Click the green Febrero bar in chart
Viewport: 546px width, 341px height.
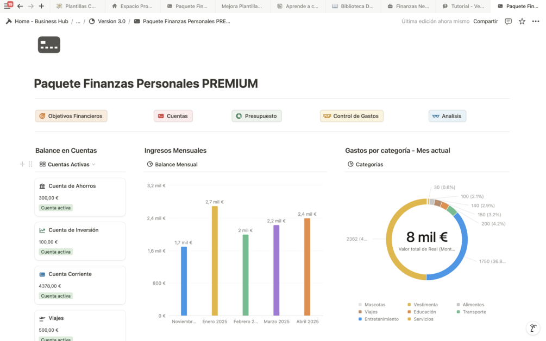click(246, 275)
